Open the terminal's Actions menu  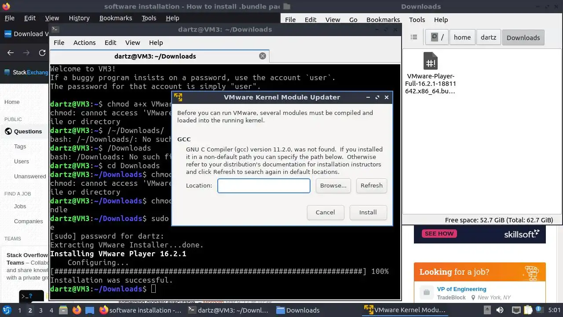(x=84, y=43)
